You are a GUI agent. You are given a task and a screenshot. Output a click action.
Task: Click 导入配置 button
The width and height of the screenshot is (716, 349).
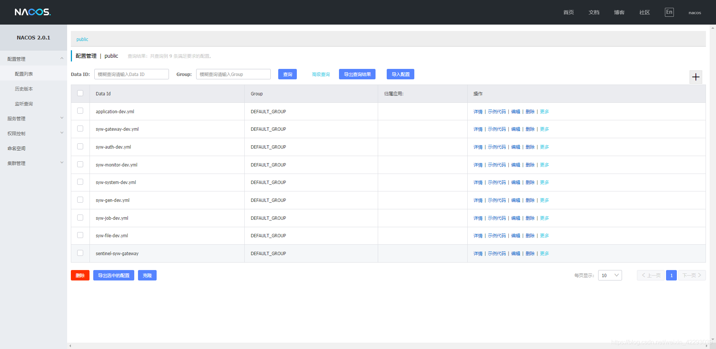[401, 74]
